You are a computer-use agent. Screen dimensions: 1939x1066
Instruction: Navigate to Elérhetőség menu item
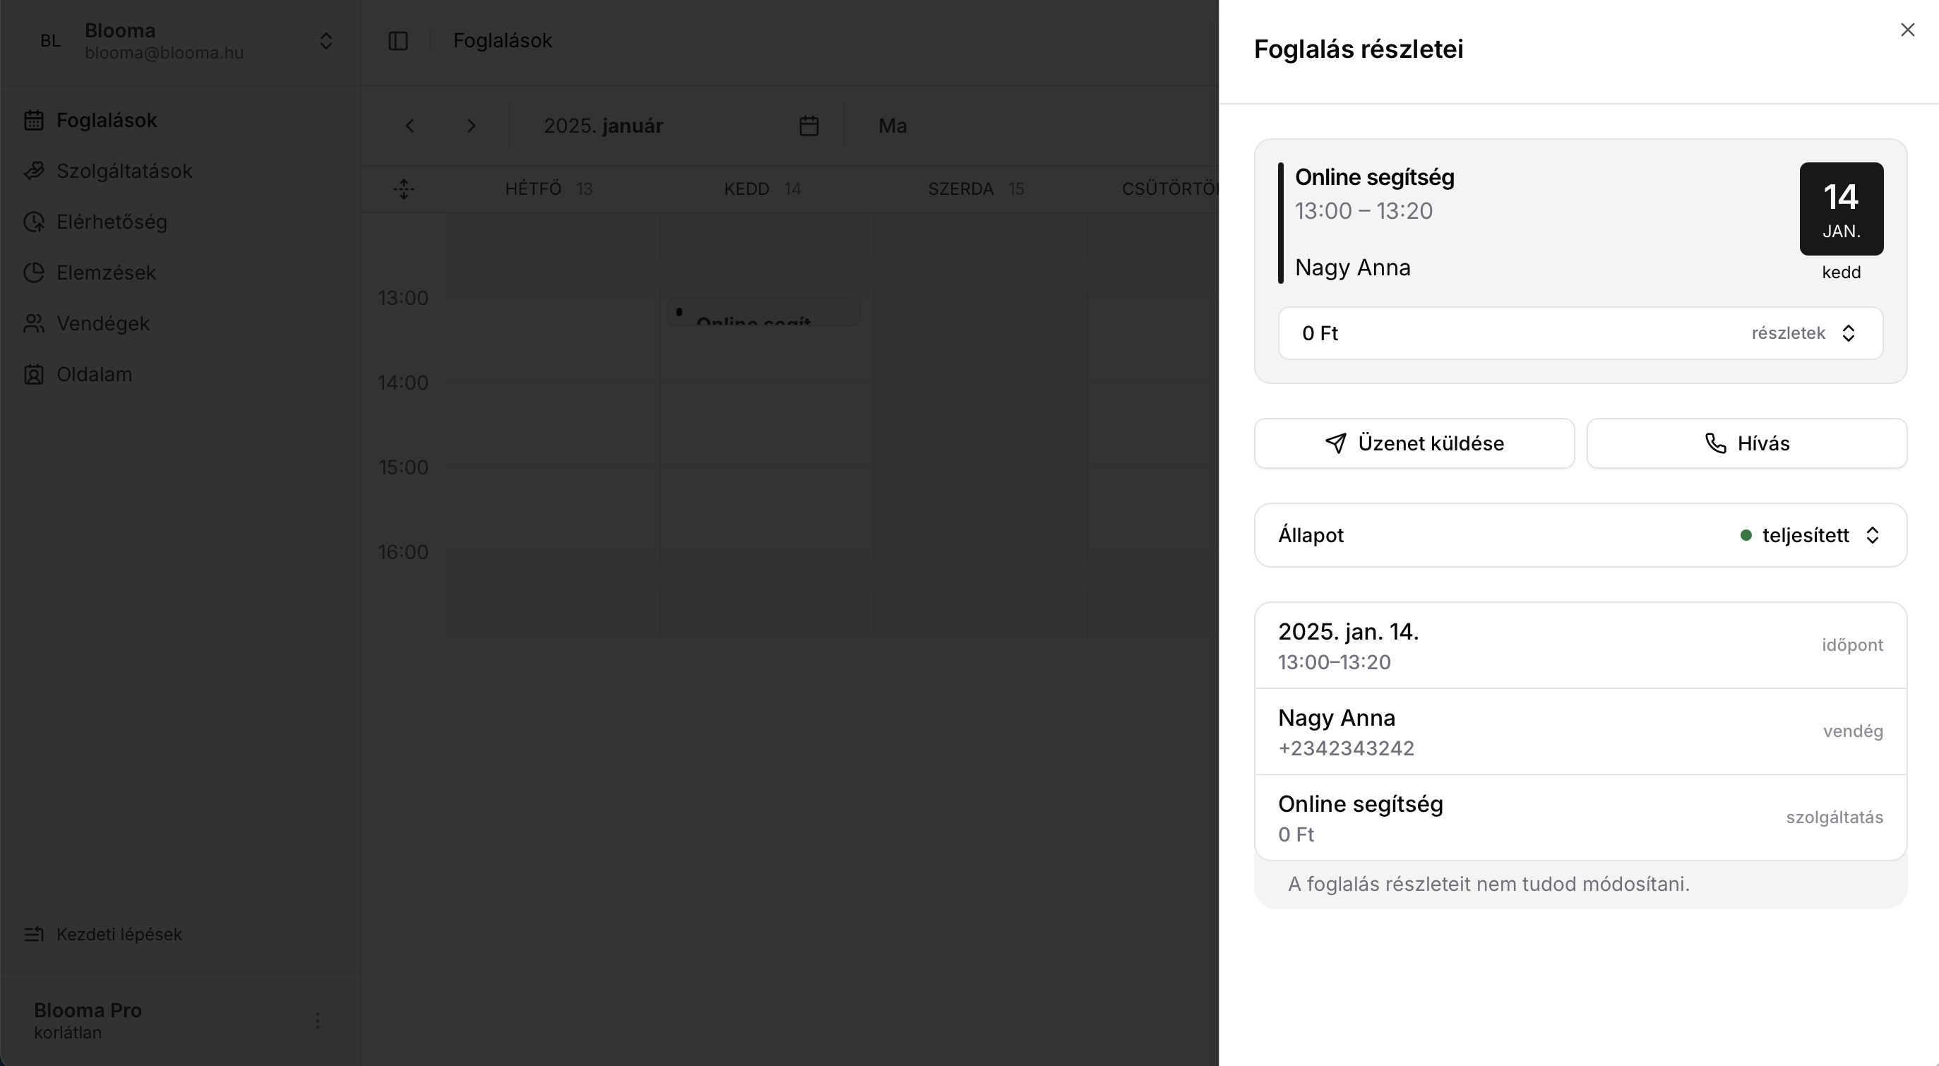pyautogui.click(x=112, y=222)
